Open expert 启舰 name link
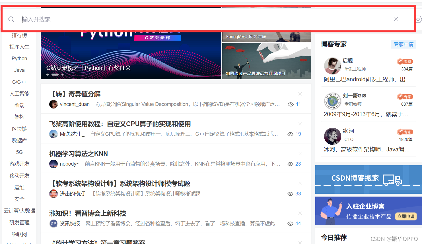The height and width of the screenshot is (244, 422). (348, 61)
